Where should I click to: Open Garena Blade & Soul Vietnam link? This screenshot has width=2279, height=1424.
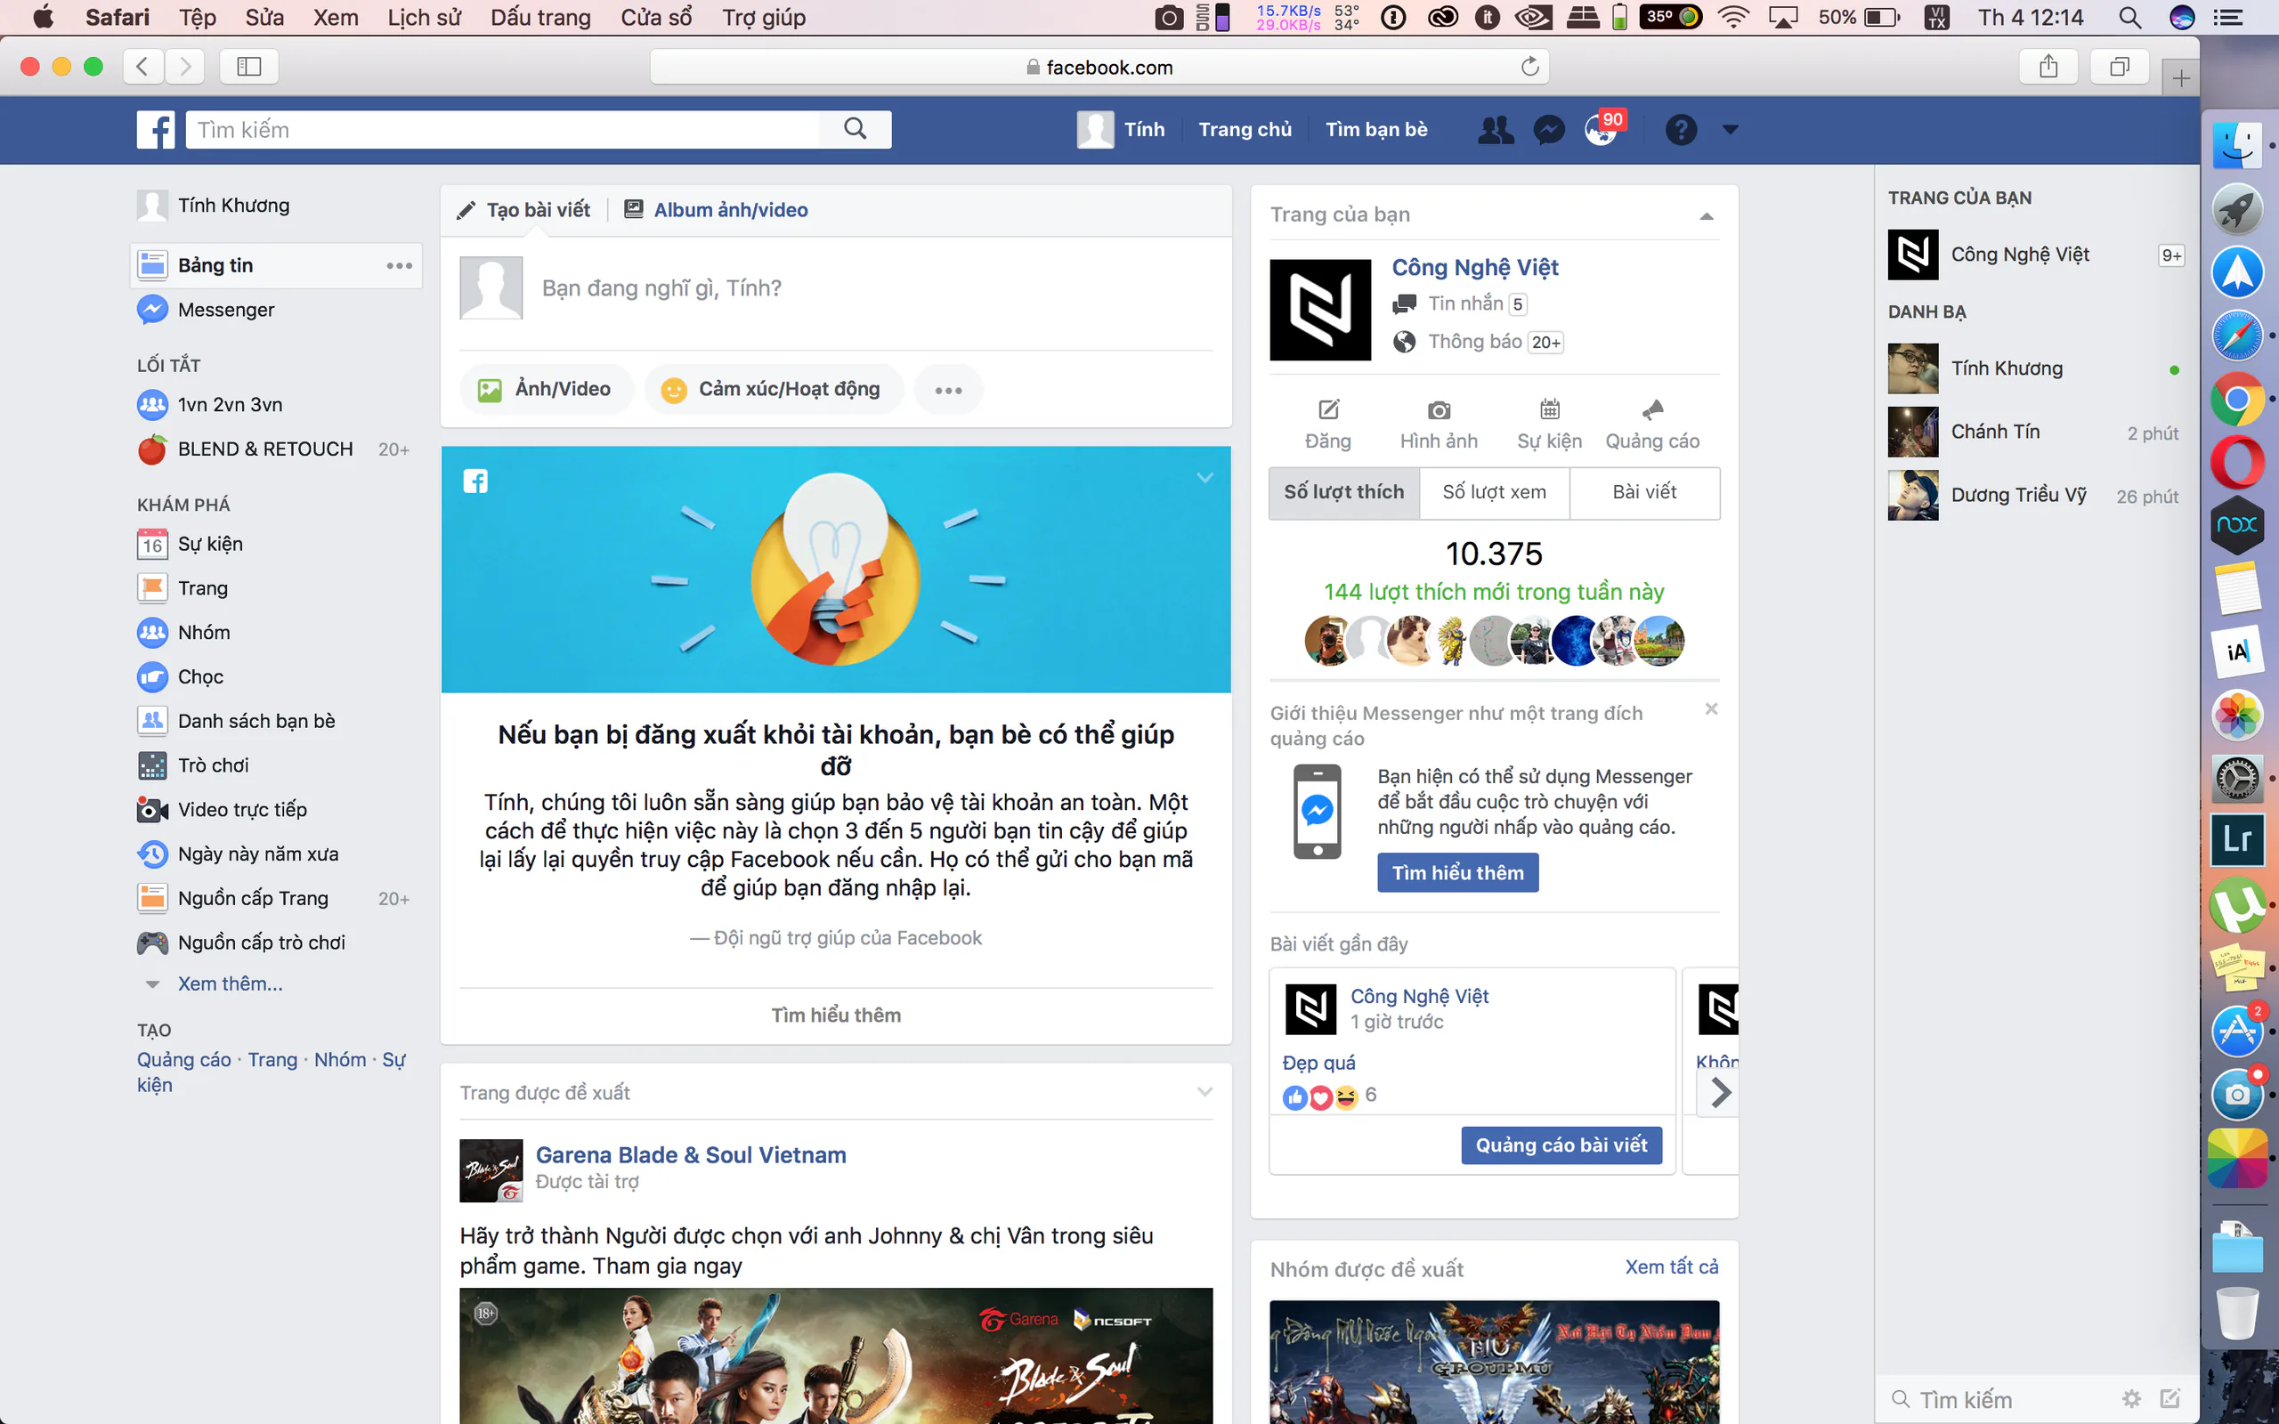tap(690, 1154)
